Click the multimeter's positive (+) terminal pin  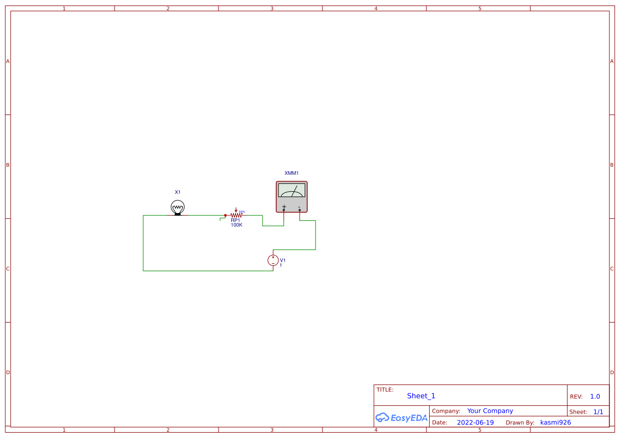pyautogui.click(x=284, y=210)
